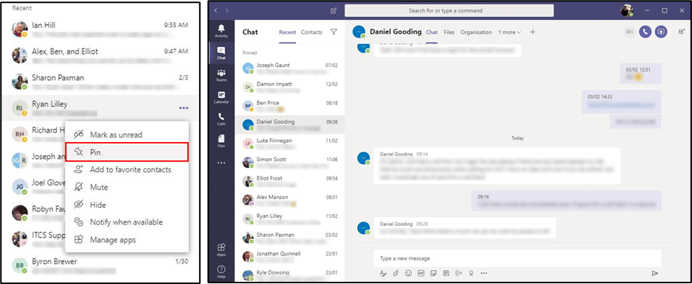This screenshot has width=692, height=284.
Task: Click the search or command box
Action: [449, 10]
